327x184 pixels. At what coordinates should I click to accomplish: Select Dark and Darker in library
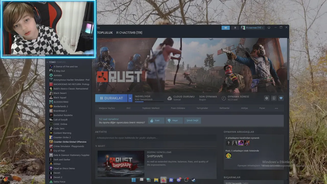(62, 159)
